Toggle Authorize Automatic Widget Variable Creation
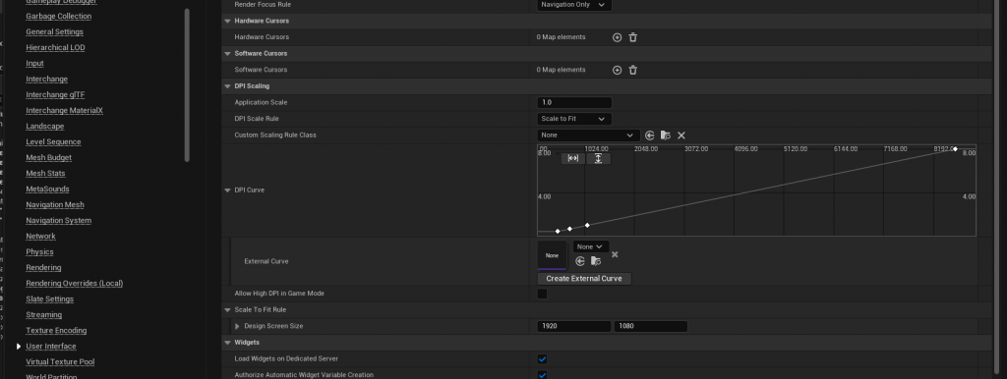This screenshot has width=1007, height=379. pos(542,375)
